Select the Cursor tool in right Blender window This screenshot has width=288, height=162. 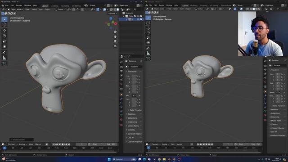148,23
